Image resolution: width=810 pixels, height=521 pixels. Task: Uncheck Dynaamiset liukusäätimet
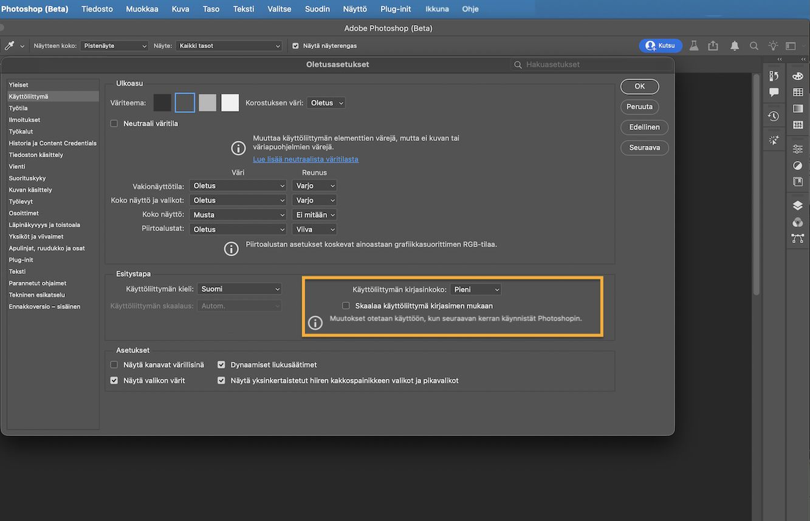click(x=222, y=365)
